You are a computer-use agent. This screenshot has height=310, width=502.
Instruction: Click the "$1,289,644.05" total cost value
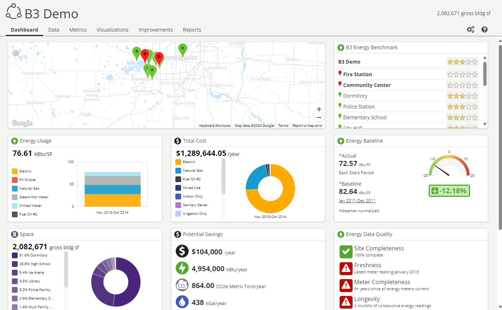[x=201, y=153]
